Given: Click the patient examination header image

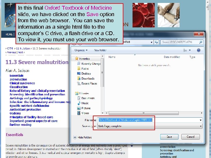Looking at the screenshot, I should 169,15.
